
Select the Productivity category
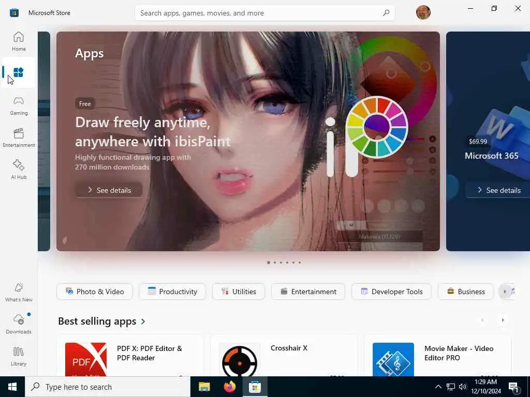(x=172, y=292)
